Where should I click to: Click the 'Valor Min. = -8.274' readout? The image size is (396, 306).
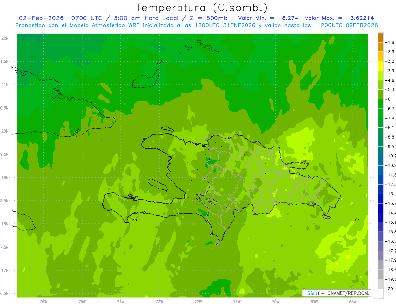[268, 18]
